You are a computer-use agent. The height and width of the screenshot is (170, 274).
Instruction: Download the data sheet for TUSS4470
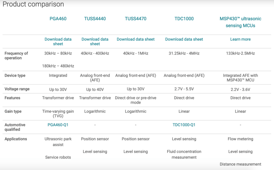pyautogui.click(x=136, y=39)
